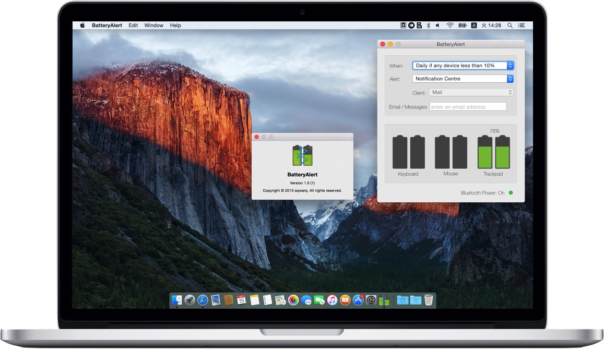
Task: Open System Preferences gear in Dock
Action: click(371, 300)
